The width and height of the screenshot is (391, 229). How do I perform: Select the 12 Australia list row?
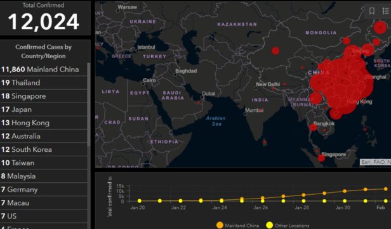coord(43,136)
